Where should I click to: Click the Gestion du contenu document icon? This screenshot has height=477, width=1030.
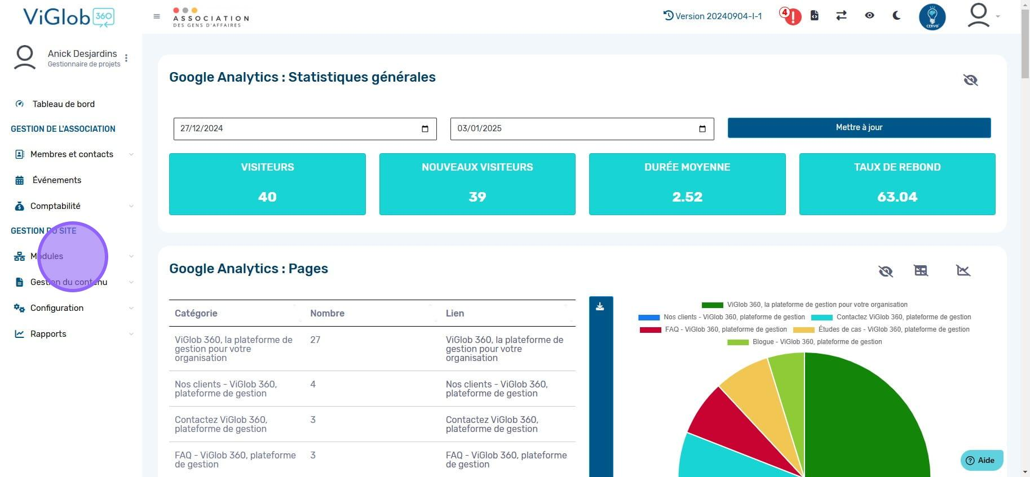point(20,282)
